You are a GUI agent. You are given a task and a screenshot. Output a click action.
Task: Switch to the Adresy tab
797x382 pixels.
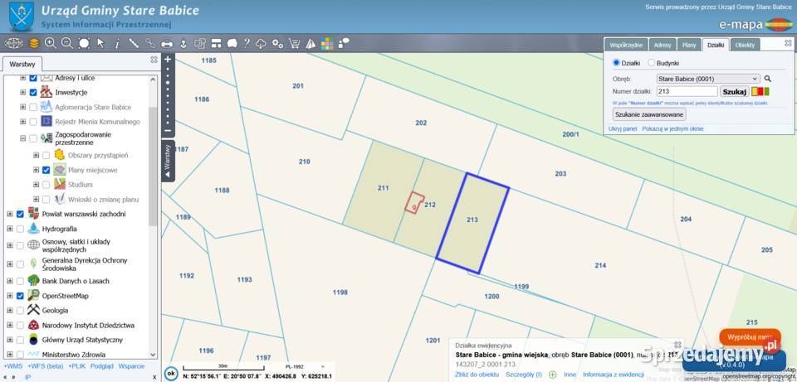[x=663, y=45]
